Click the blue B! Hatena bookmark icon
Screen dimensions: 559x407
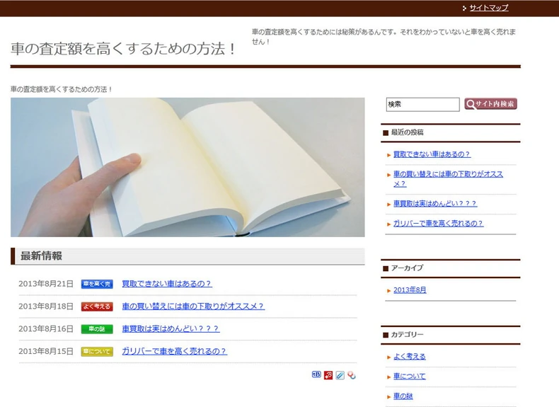[x=316, y=374]
